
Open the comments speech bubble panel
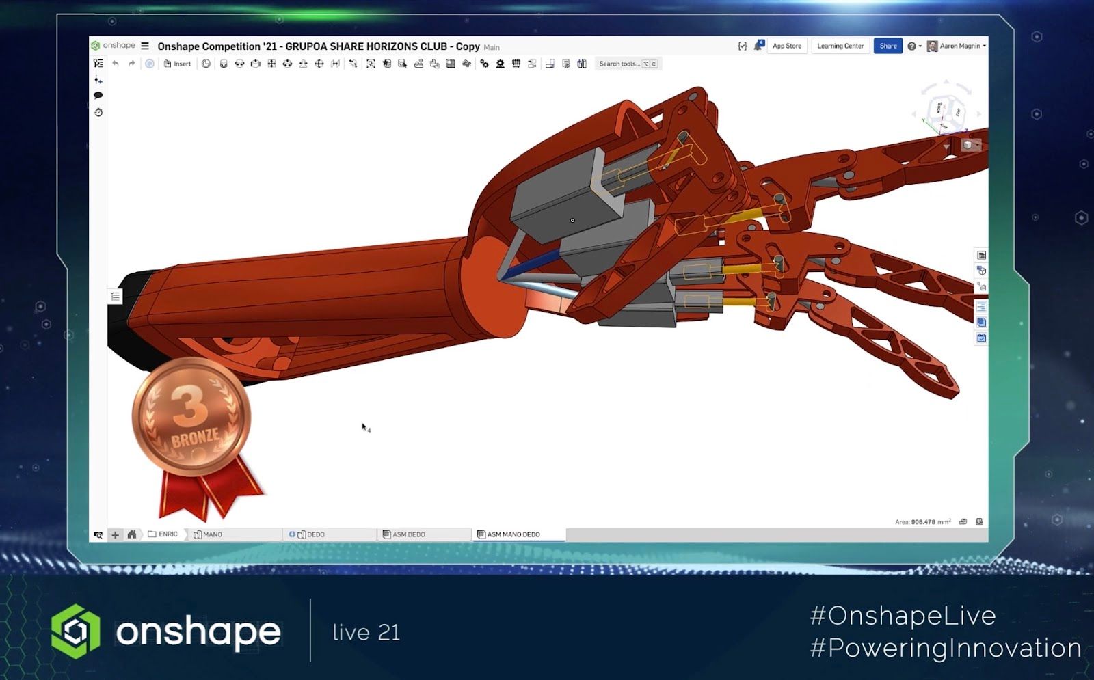98,96
